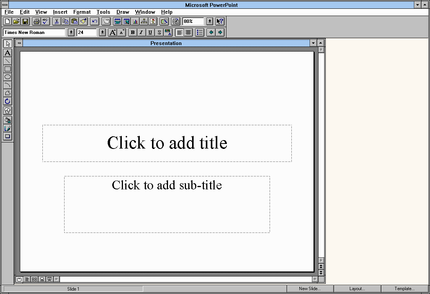Image resolution: width=430 pixels, height=294 pixels.
Task: Run the ABC spelling check
Action: [x=45, y=21]
